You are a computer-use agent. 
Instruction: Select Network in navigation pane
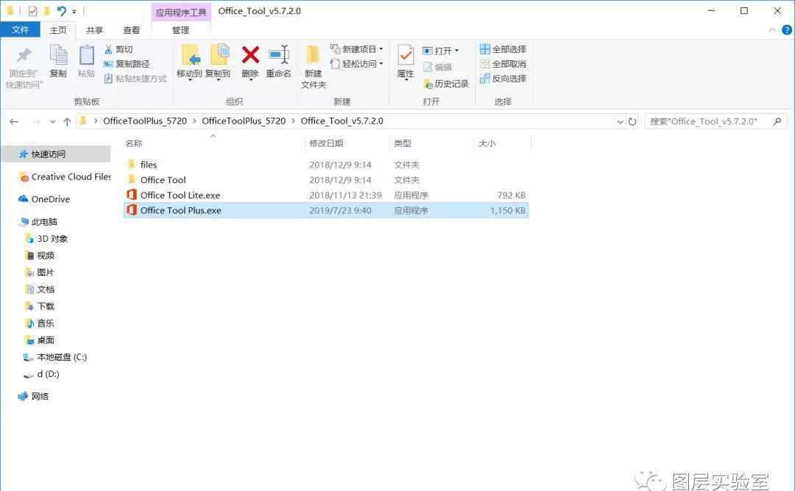(33, 396)
